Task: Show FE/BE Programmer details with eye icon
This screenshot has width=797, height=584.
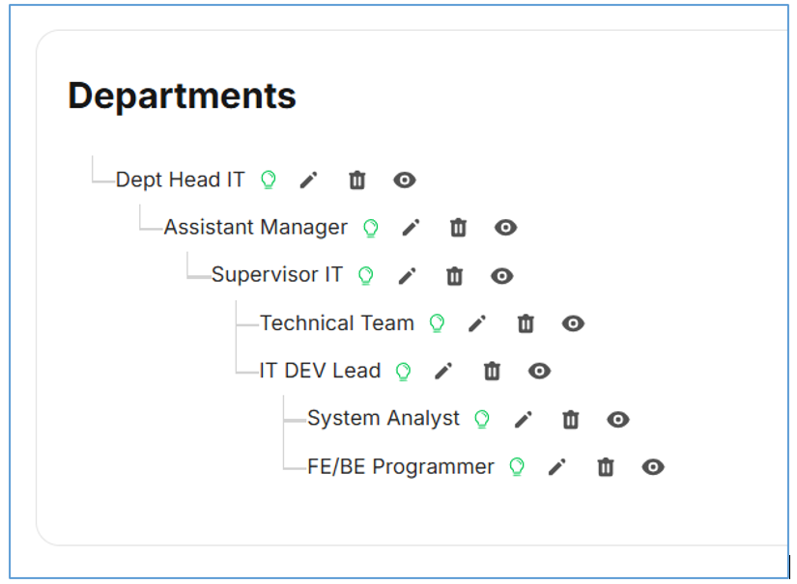Action: (653, 467)
